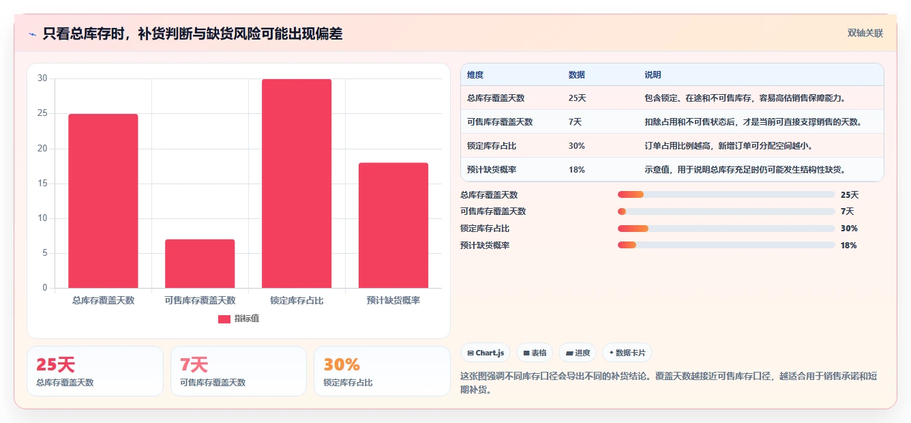Click the 总库存覆盖天数 progress label
The width and height of the screenshot is (911, 423).
click(489, 195)
